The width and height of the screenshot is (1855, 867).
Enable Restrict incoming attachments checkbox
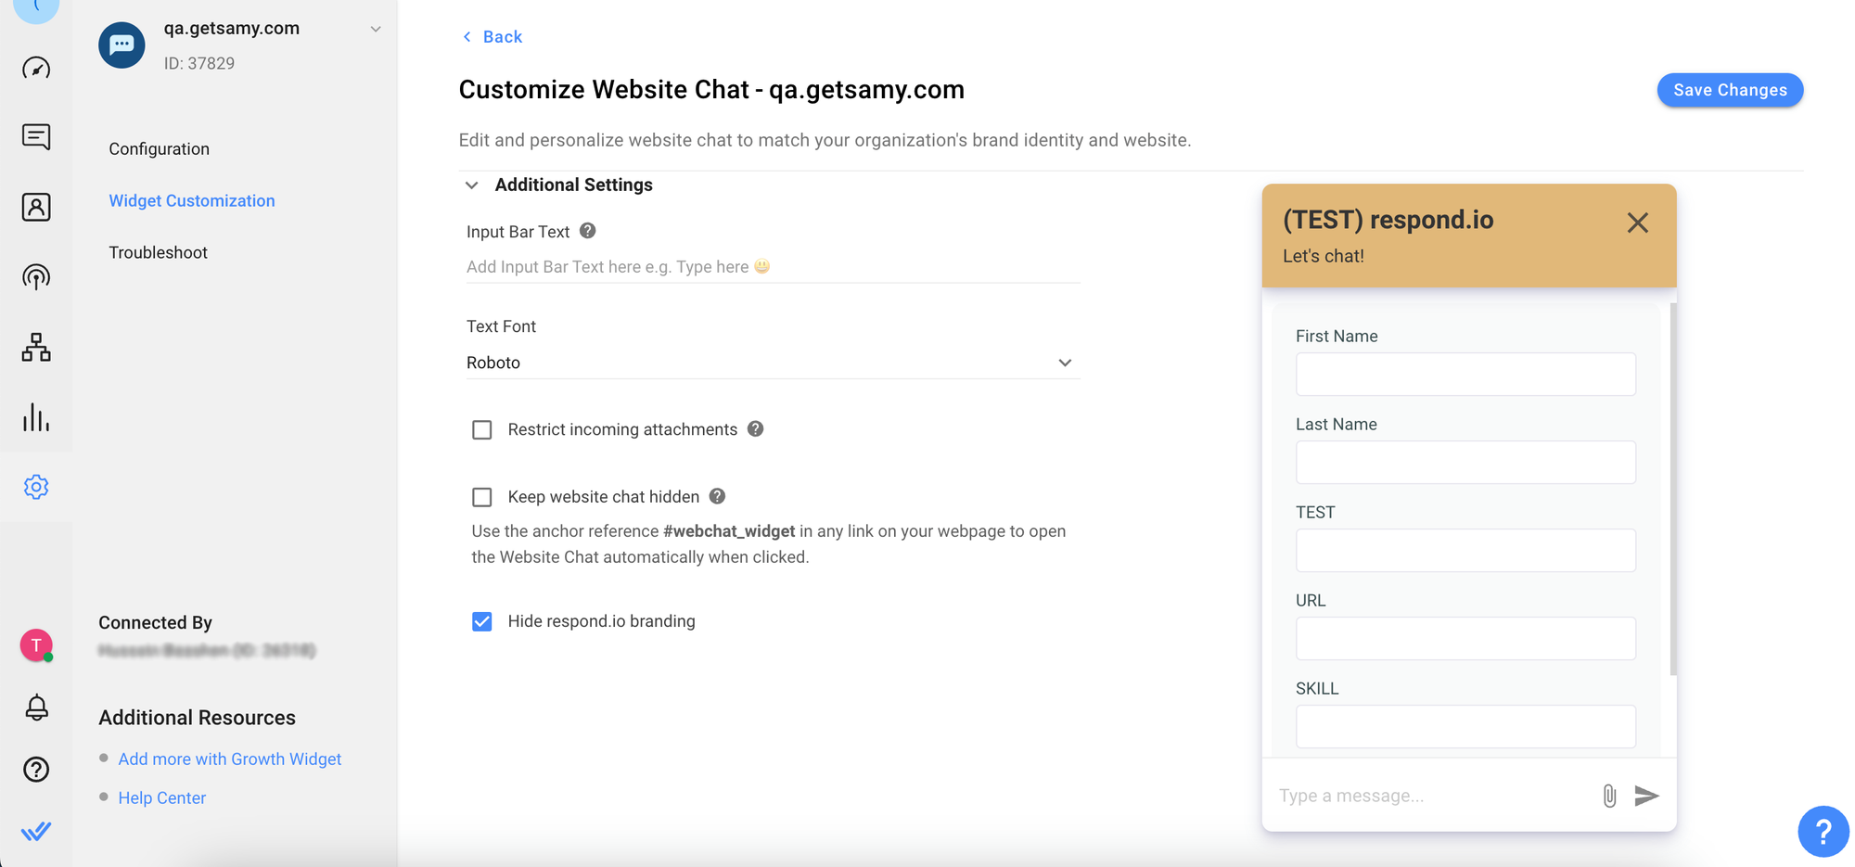(482, 430)
